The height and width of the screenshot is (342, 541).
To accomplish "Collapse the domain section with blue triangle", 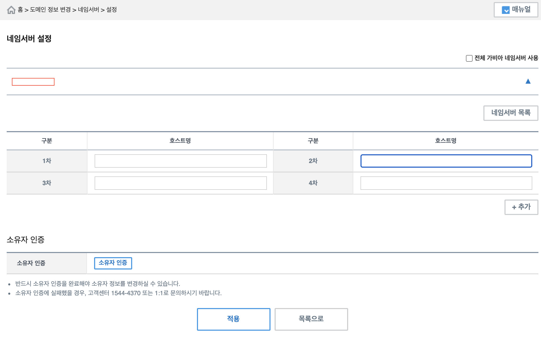I will click(x=528, y=82).
